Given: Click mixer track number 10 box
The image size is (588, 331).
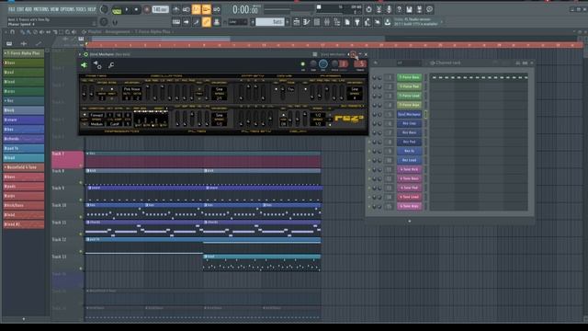Looking at the screenshot, I should click(390, 160).
